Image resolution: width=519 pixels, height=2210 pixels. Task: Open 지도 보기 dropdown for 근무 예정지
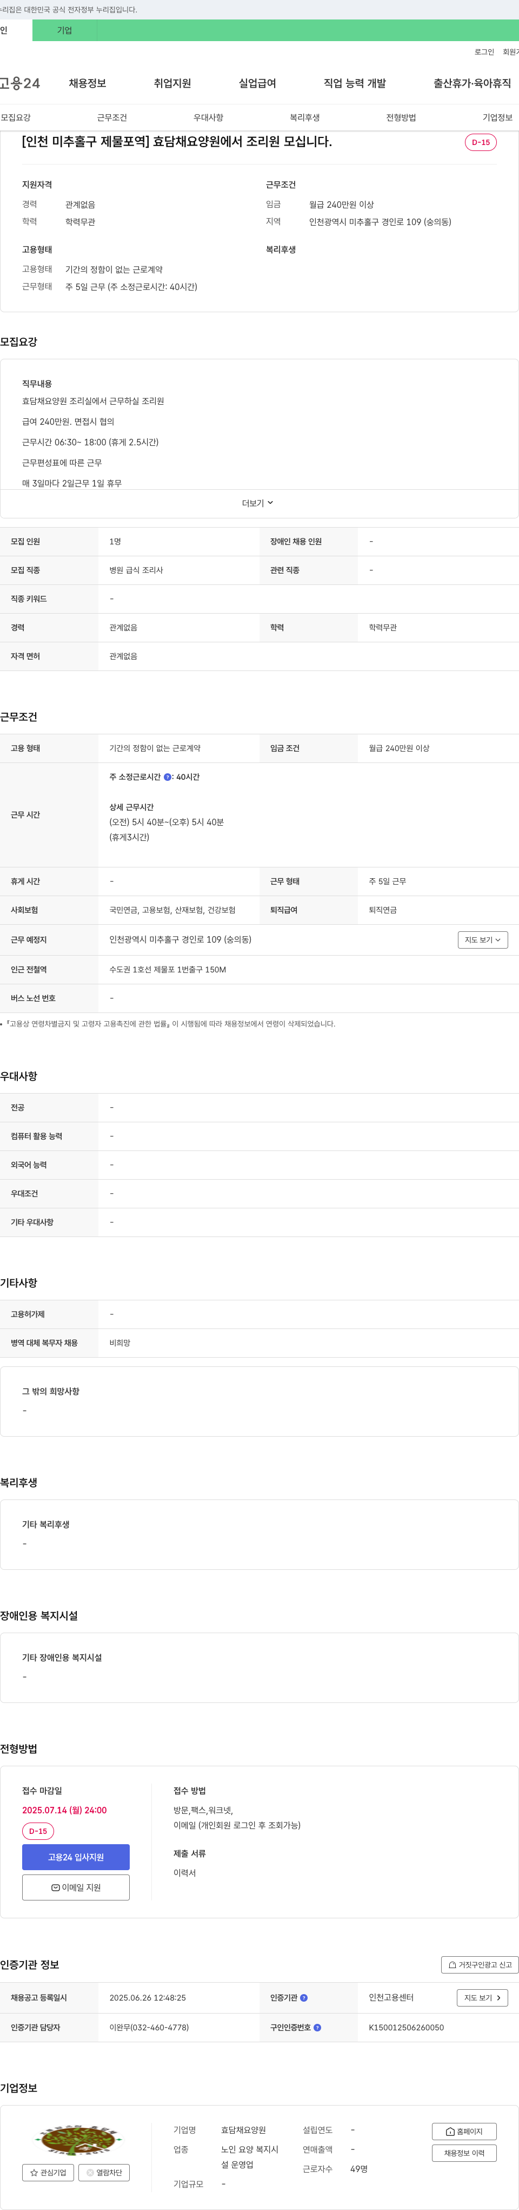483,940
